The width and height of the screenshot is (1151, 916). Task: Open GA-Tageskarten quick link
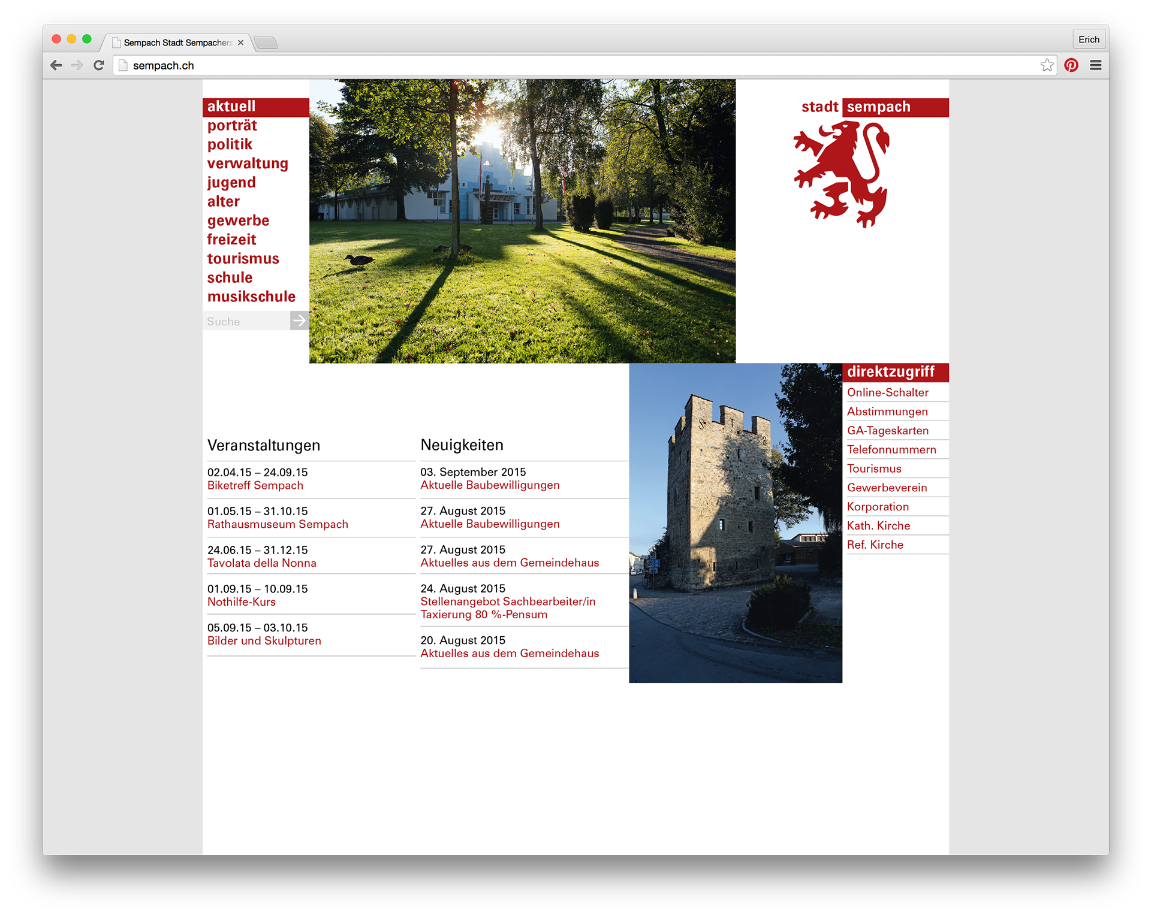coord(887,431)
